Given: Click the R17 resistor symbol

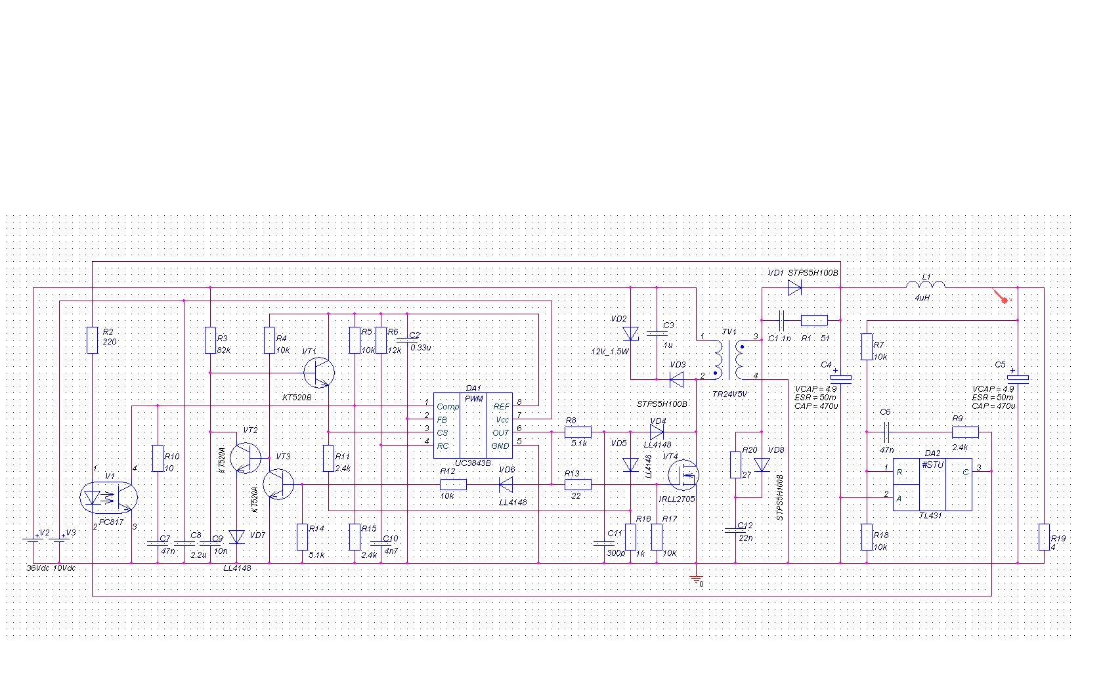Looking at the screenshot, I should click(x=657, y=537).
